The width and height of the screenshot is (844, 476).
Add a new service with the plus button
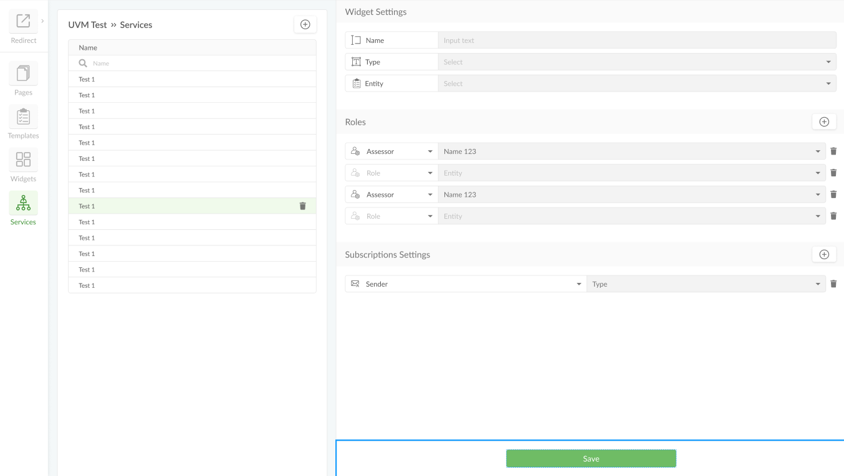pyautogui.click(x=305, y=24)
